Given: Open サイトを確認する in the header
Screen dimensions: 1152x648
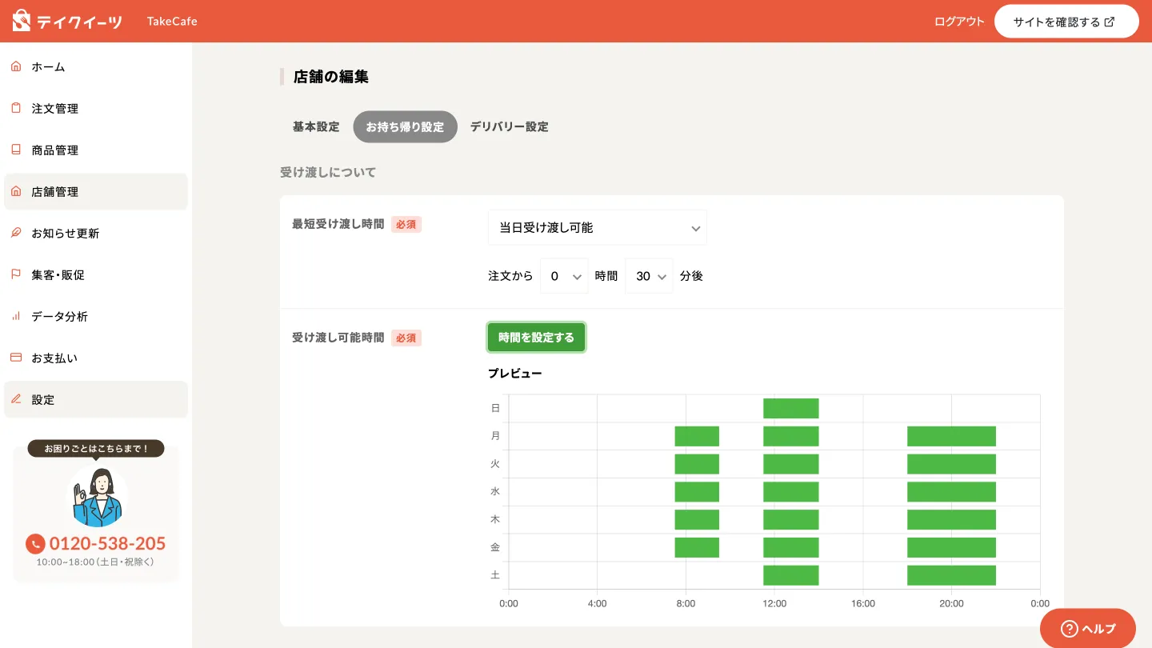Looking at the screenshot, I should click(1066, 22).
